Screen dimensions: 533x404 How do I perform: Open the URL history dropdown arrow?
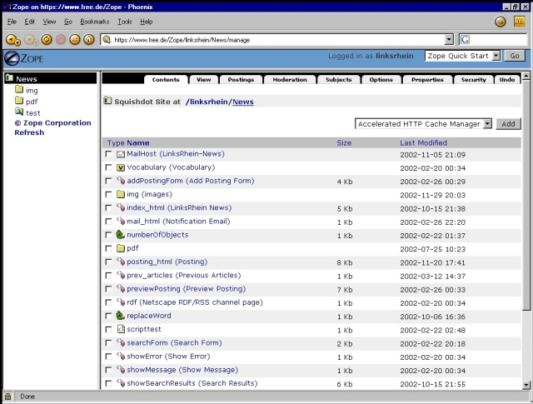[449, 39]
